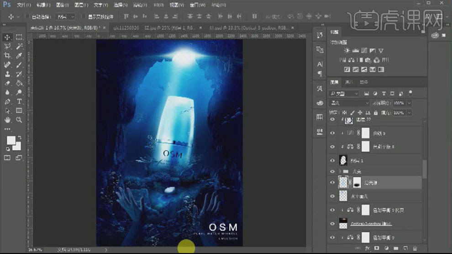Add a Brightness/Contrast adjustment from the panel

coord(346,51)
